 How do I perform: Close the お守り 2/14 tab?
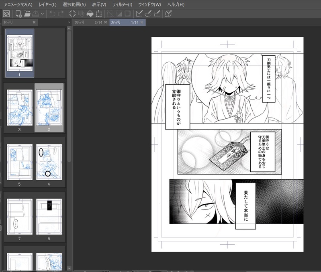[x=105, y=22]
